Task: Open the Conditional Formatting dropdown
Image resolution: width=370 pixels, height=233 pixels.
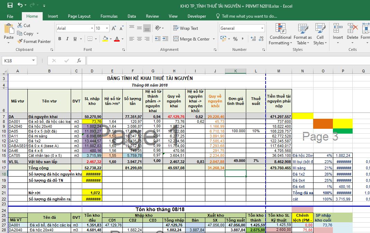Action: point(280,35)
